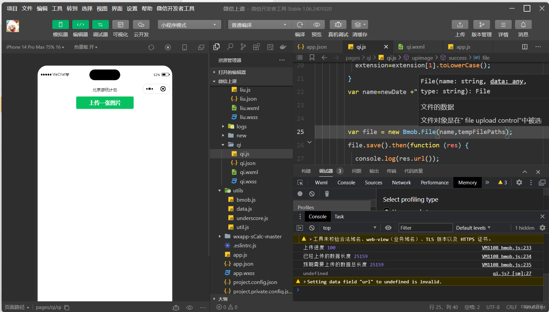
Task: Open the Clear cache (清缓存) dropdown icon
Action: point(360,25)
